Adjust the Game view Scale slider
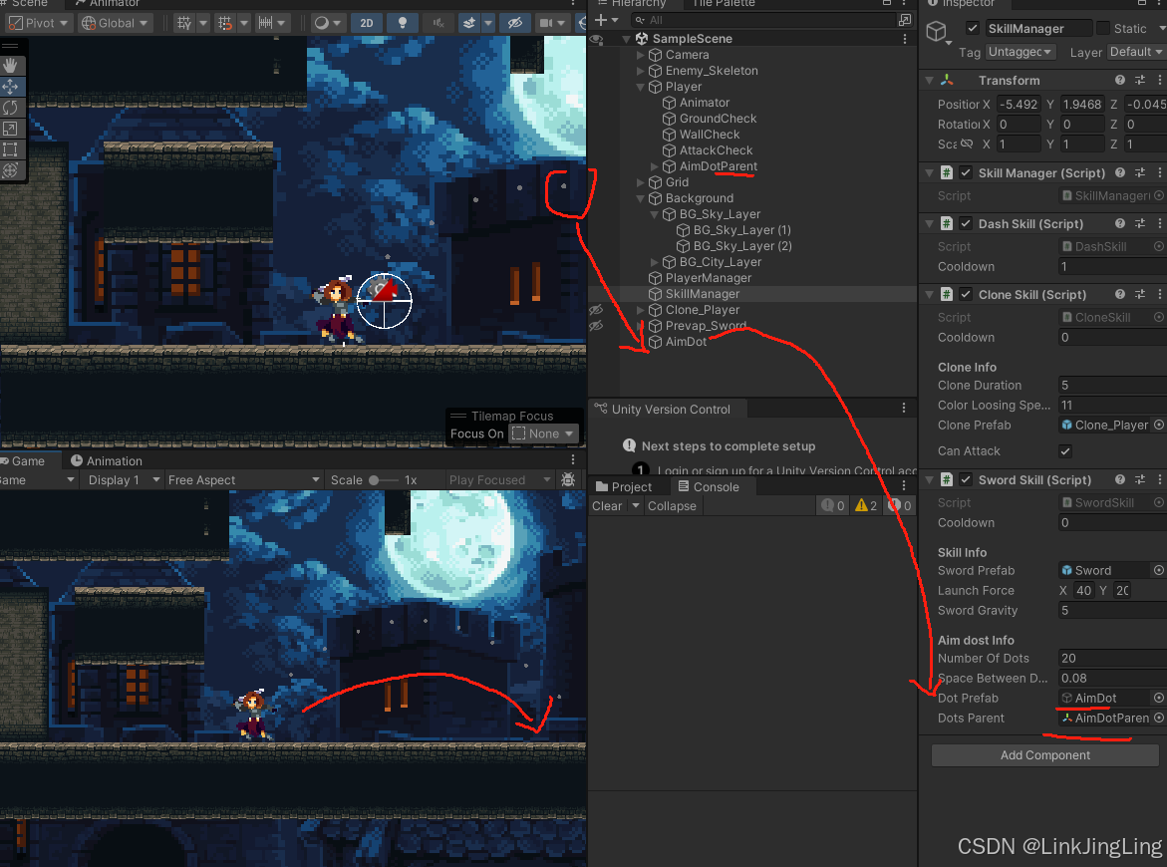The height and width of the screenshot is (867, 1167). [384, 480]
